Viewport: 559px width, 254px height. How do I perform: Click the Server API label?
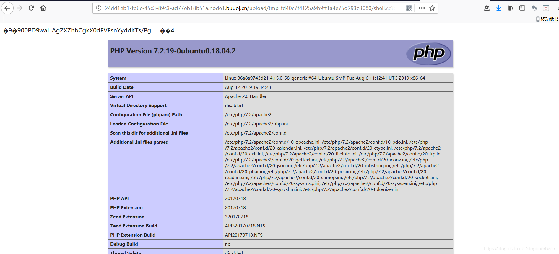(122, 96)
